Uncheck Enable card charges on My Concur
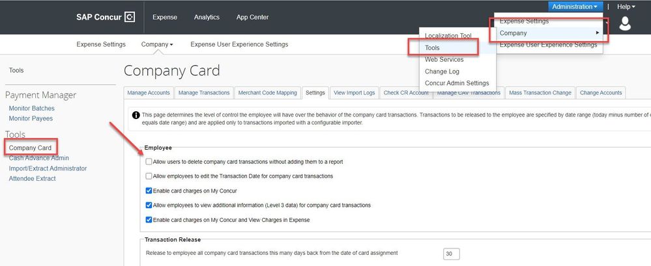The image size is (651, 266). (149, 191)
